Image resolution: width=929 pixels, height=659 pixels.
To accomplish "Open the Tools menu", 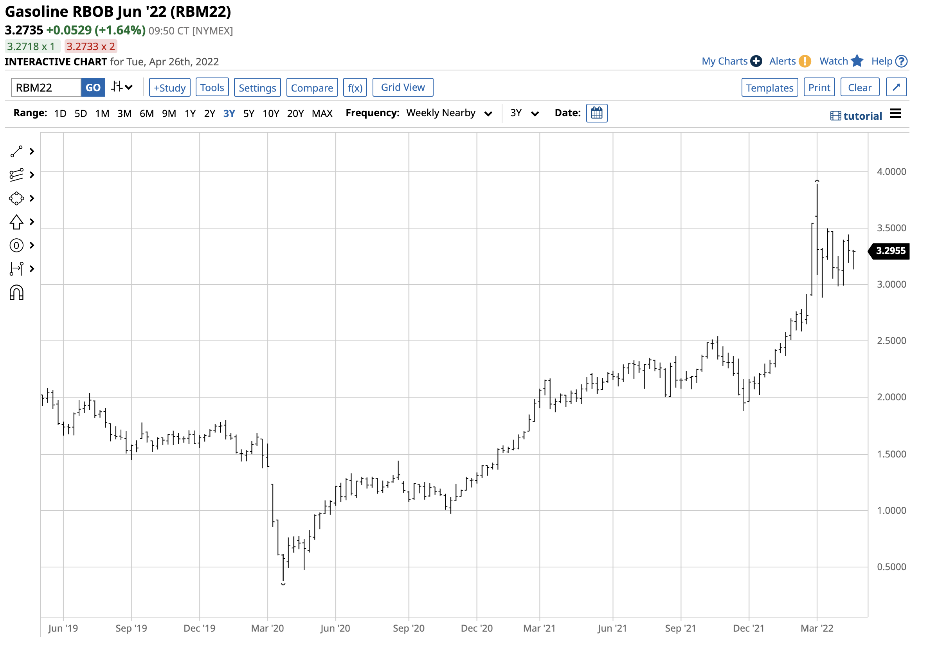I will (x=212, y=88).
